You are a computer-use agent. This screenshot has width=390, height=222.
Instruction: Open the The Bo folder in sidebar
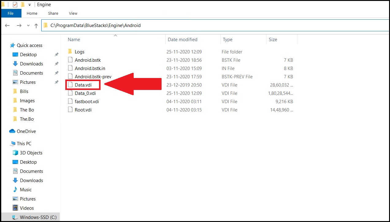click(x=27, y=110)
